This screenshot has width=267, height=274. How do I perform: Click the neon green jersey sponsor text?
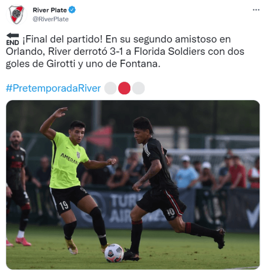[69, 159]
